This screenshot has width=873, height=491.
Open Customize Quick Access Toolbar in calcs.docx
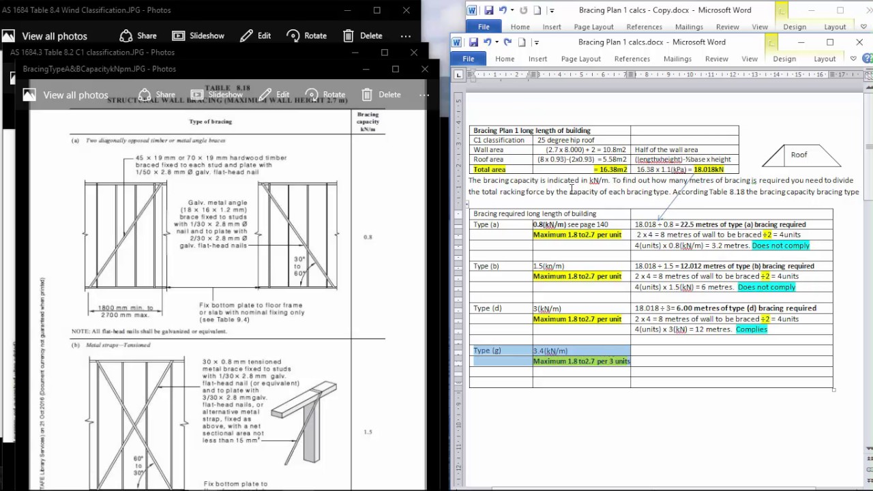(x=536, y=42)
